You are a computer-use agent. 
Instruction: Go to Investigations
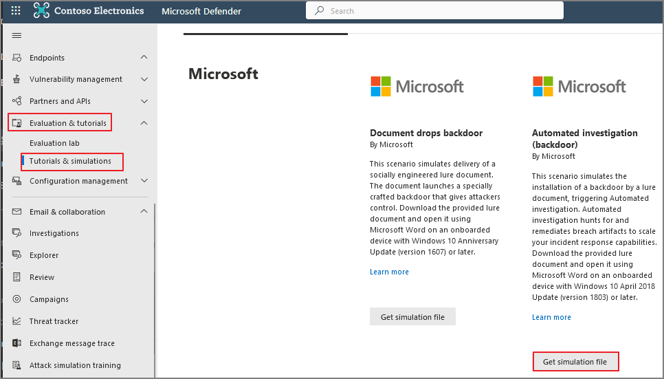coord(54,233)
